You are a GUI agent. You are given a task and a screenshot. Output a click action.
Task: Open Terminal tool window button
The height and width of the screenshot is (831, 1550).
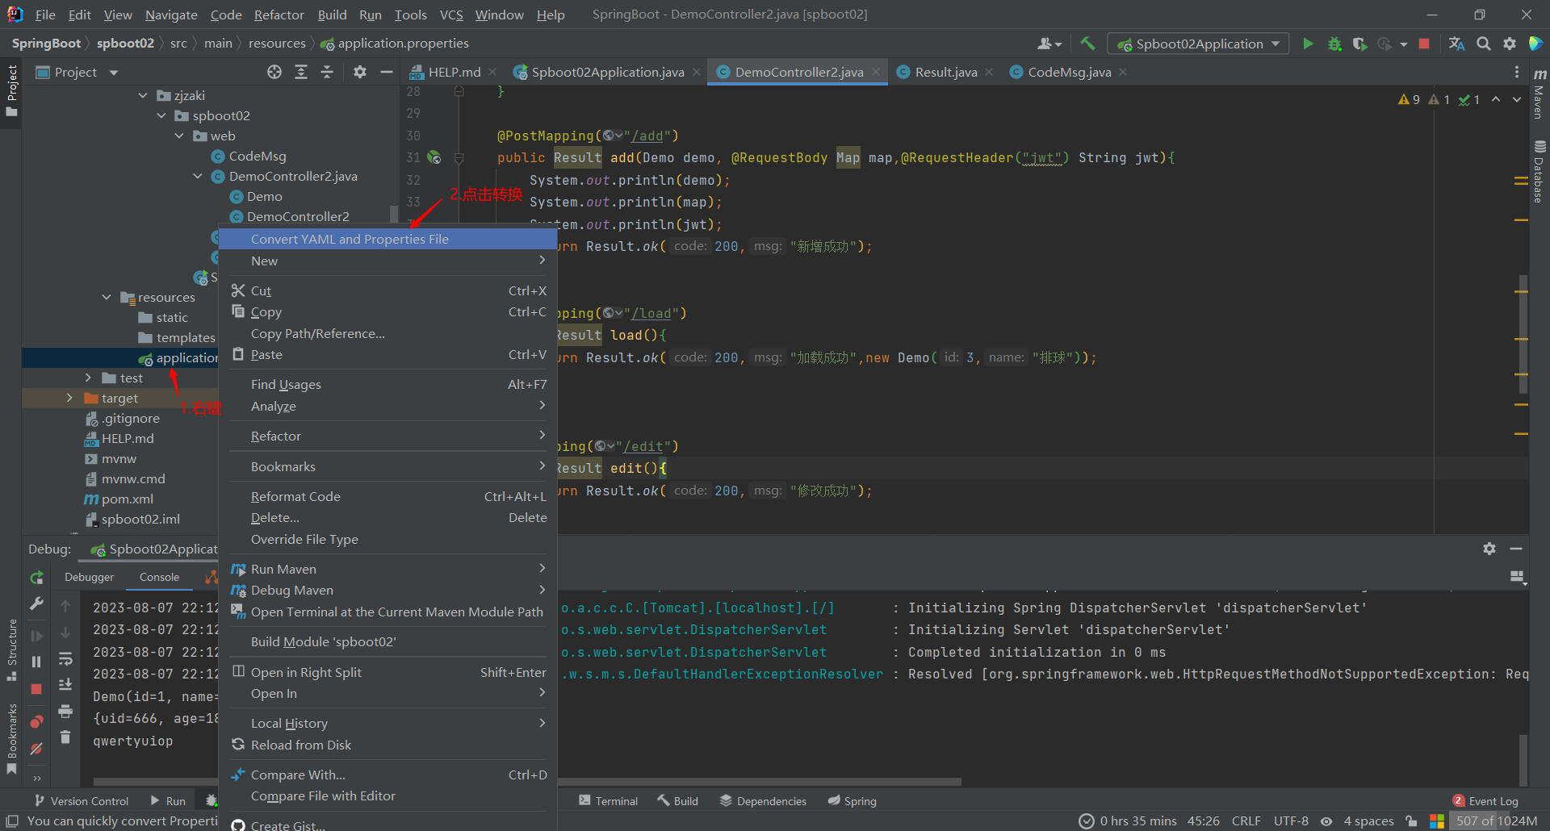(609, 800)
